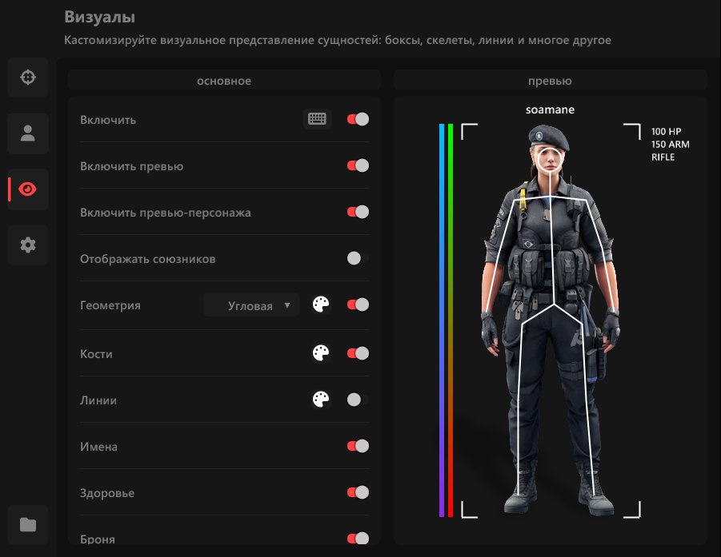
Task: Open the player profile sidebar section
Action: tap(28, 133)
